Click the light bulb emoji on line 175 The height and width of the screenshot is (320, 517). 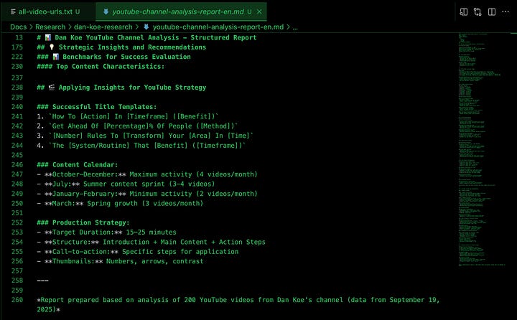point(52,47)
